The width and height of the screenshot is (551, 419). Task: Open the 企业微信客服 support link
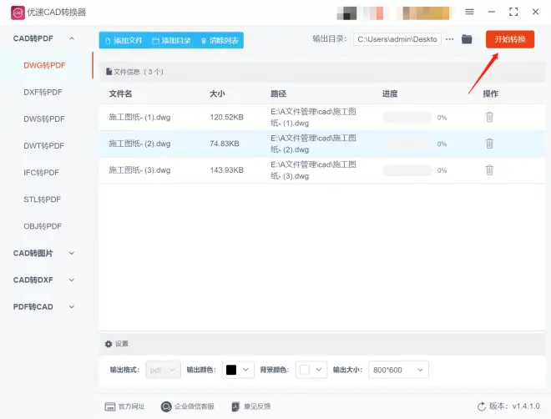click(x=195, y=406)
